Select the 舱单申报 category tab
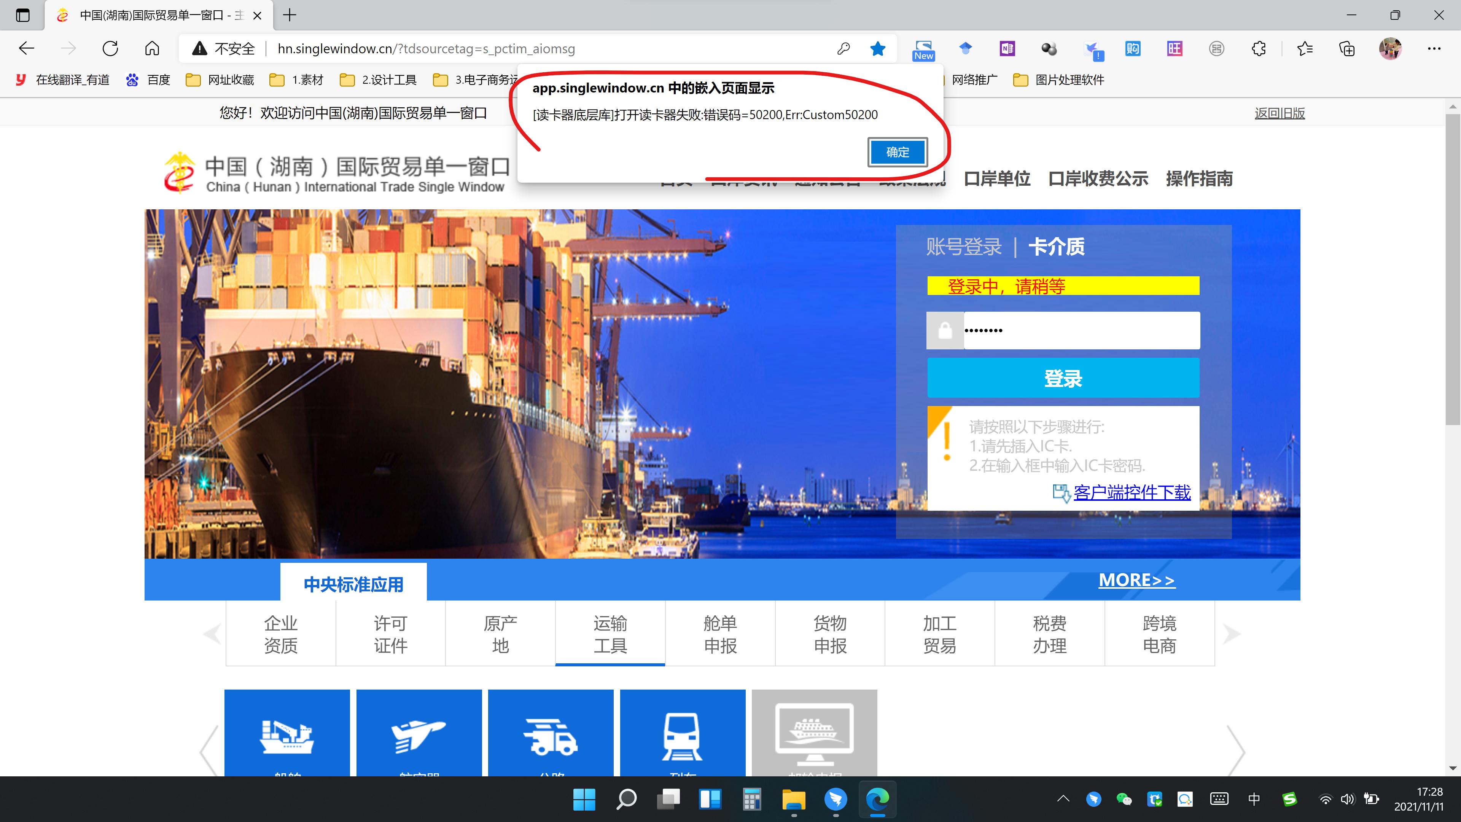 point(719,634)
